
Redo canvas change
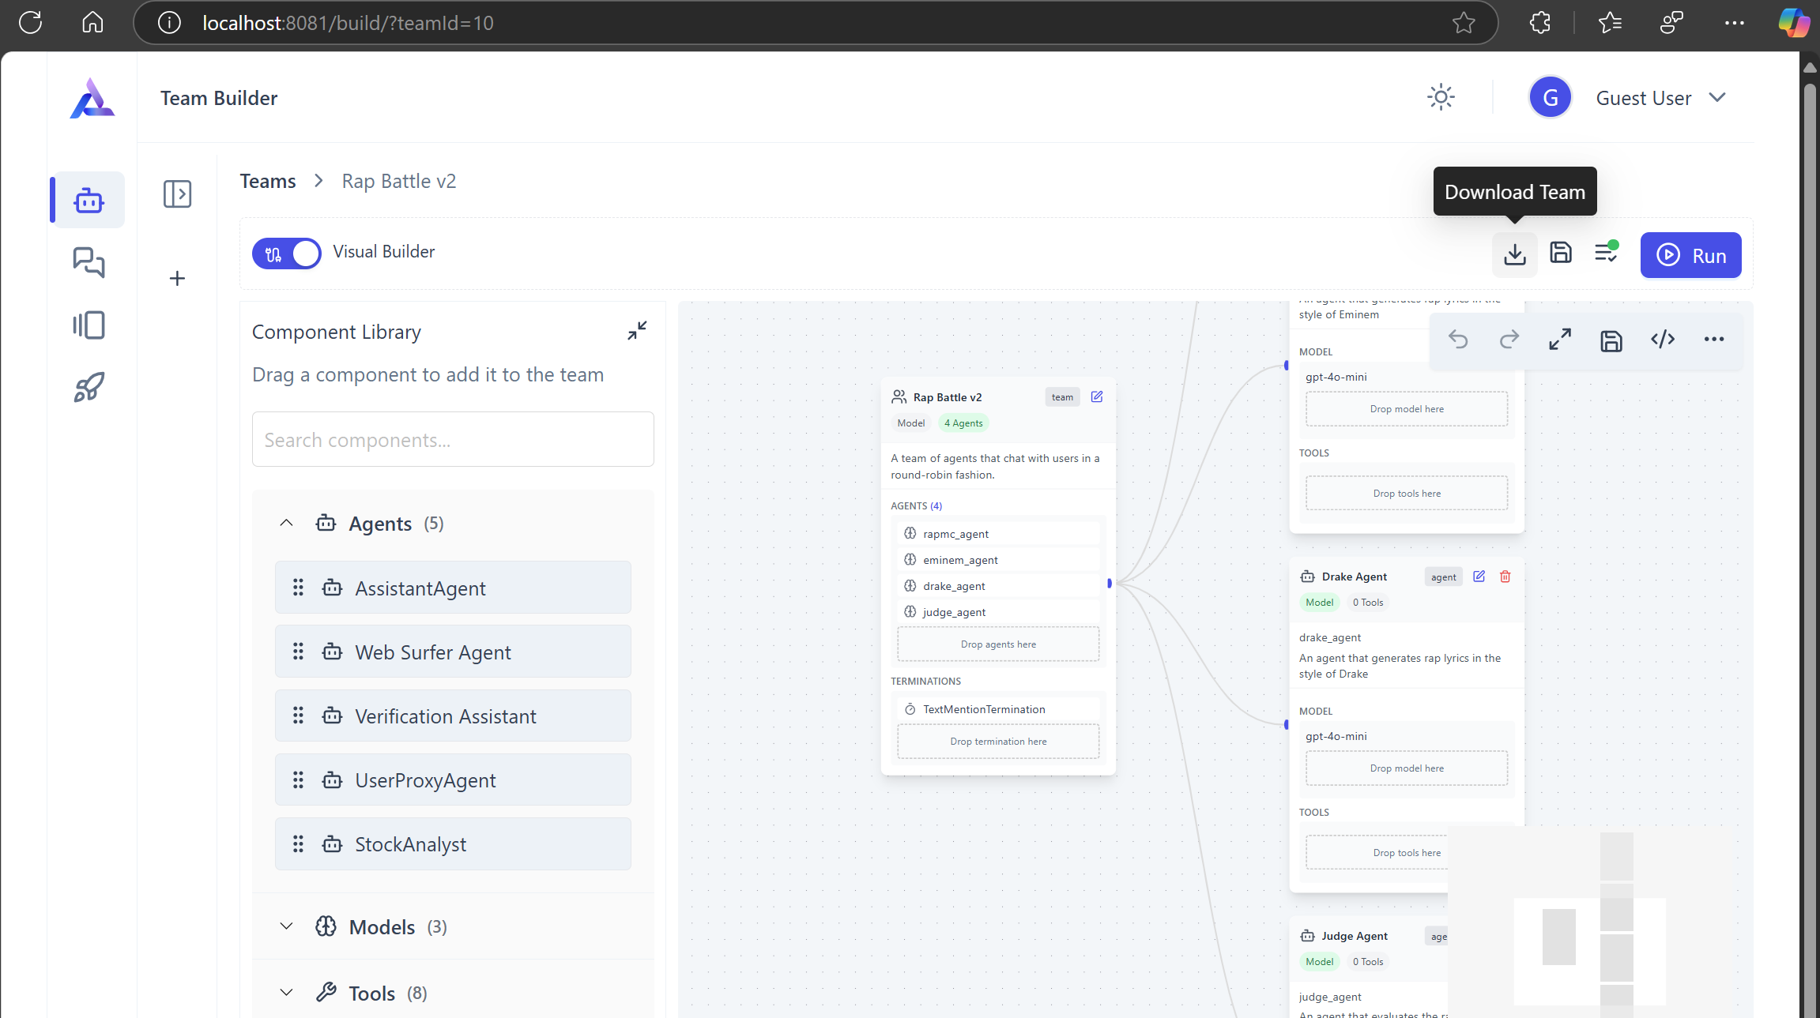click(1509, 340)
